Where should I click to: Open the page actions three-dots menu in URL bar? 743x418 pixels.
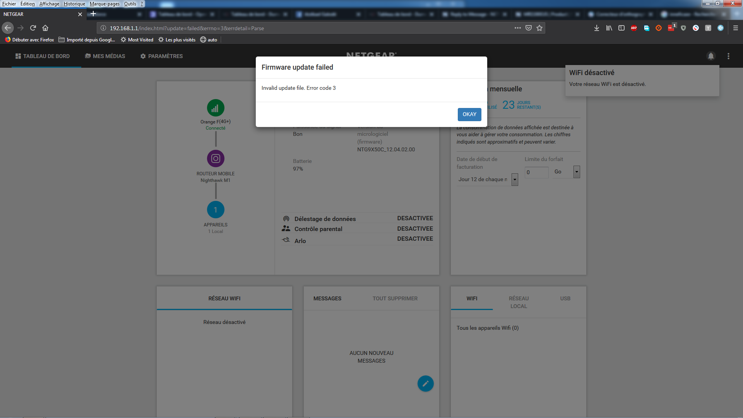click(x=517, y=28)
